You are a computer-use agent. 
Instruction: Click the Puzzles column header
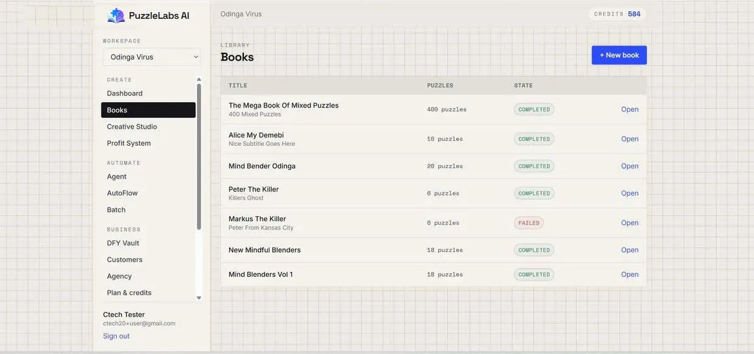(440, 86)
